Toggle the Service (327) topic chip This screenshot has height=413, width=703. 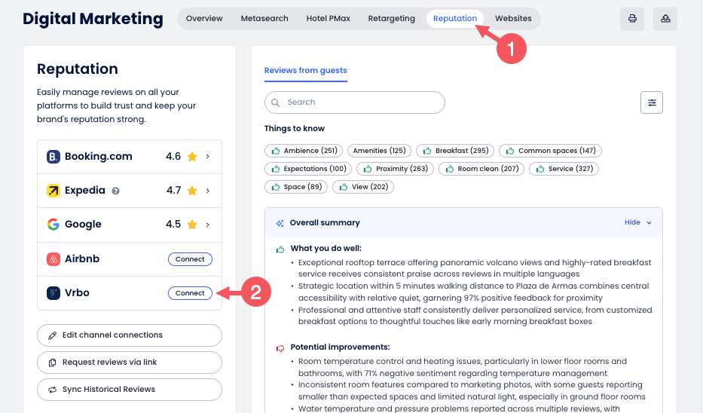point(564,169)
